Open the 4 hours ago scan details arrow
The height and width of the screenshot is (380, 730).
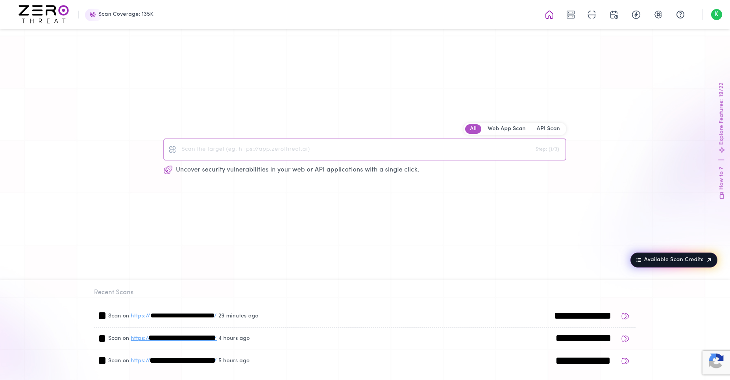[x=625, y=339]
